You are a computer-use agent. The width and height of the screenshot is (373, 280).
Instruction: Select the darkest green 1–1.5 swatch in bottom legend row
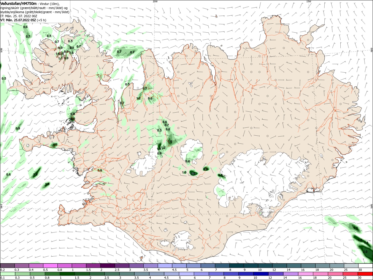click(67, 274)
